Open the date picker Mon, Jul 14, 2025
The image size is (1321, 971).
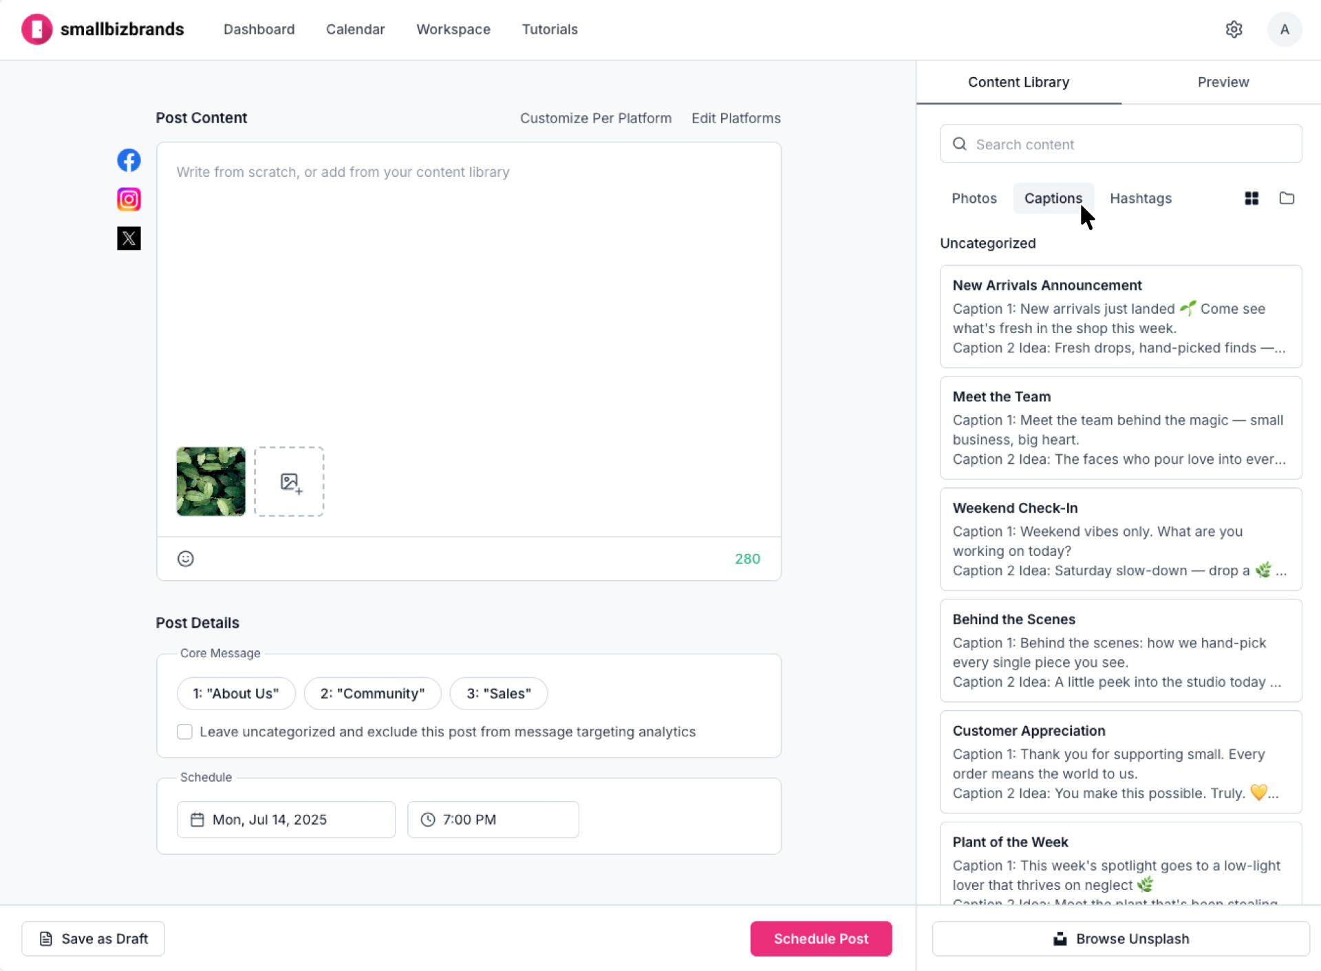pyautogui.click(x=286, y=820)
